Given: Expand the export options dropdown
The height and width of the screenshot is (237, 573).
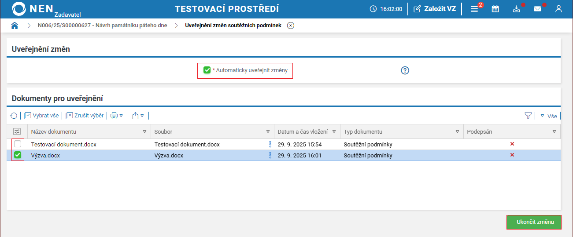Looking at the screenshot, I should [x=138, y=116].
